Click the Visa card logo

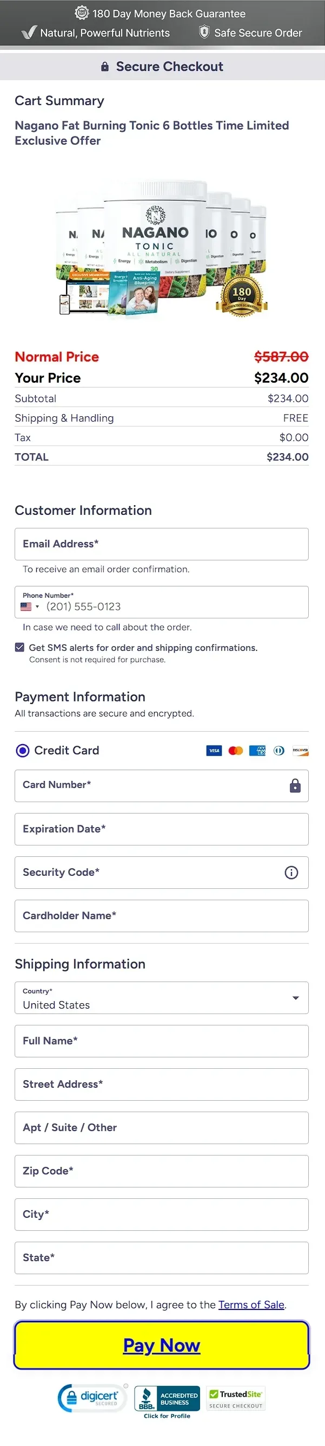[214, 751]
